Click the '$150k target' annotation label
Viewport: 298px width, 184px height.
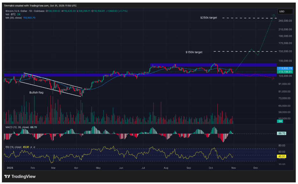[x=194, y=52]
